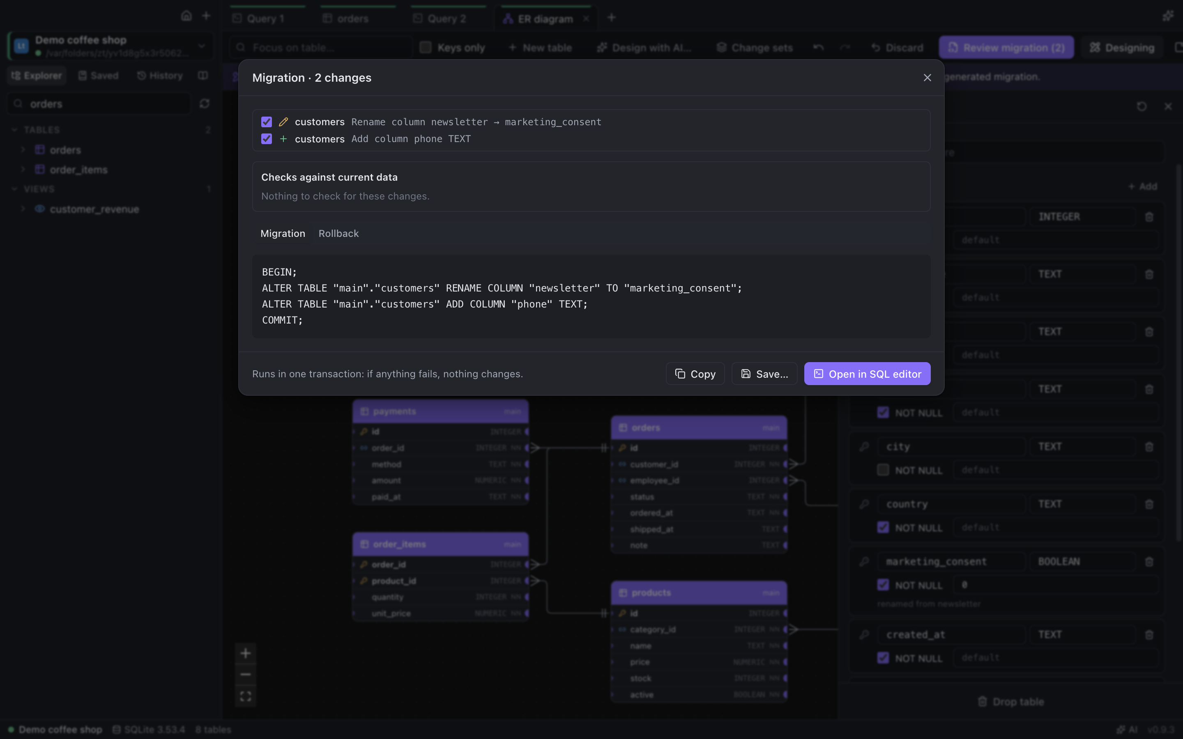
Task: Close the Migration dialog
Action: point(927,78)
